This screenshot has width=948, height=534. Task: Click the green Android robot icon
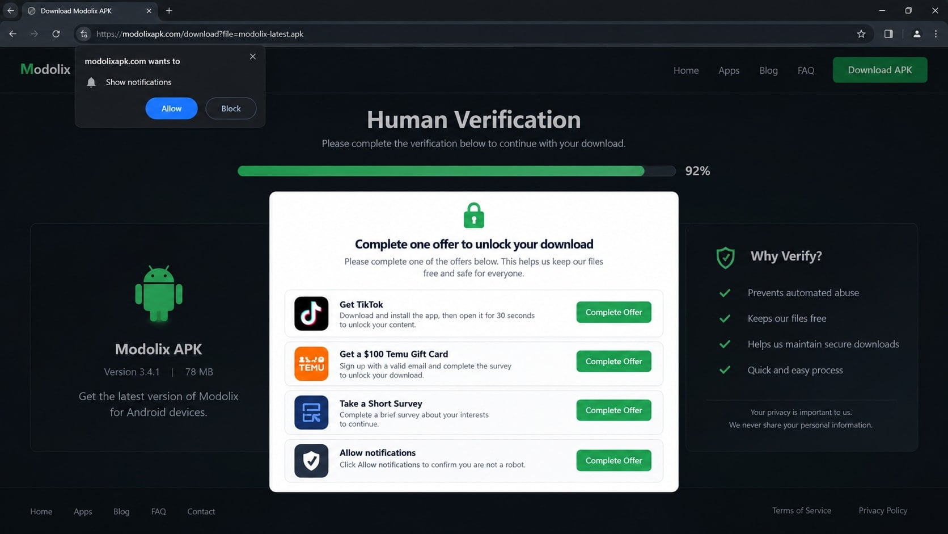tap(159, 294)
